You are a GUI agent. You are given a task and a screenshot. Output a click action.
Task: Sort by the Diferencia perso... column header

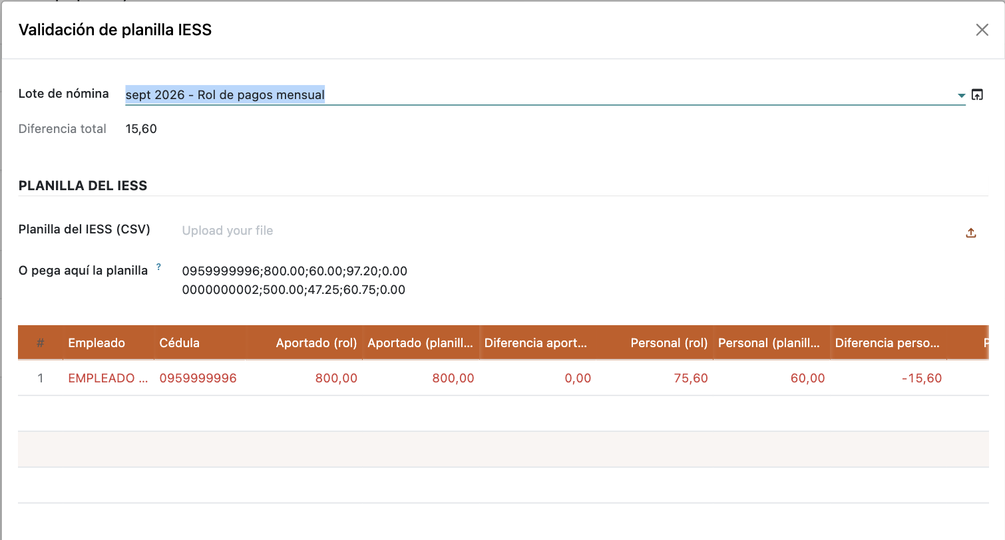coord(889,343)
